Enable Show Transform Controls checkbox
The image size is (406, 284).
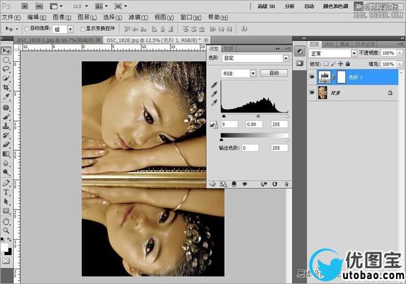[x=82, y=29]
